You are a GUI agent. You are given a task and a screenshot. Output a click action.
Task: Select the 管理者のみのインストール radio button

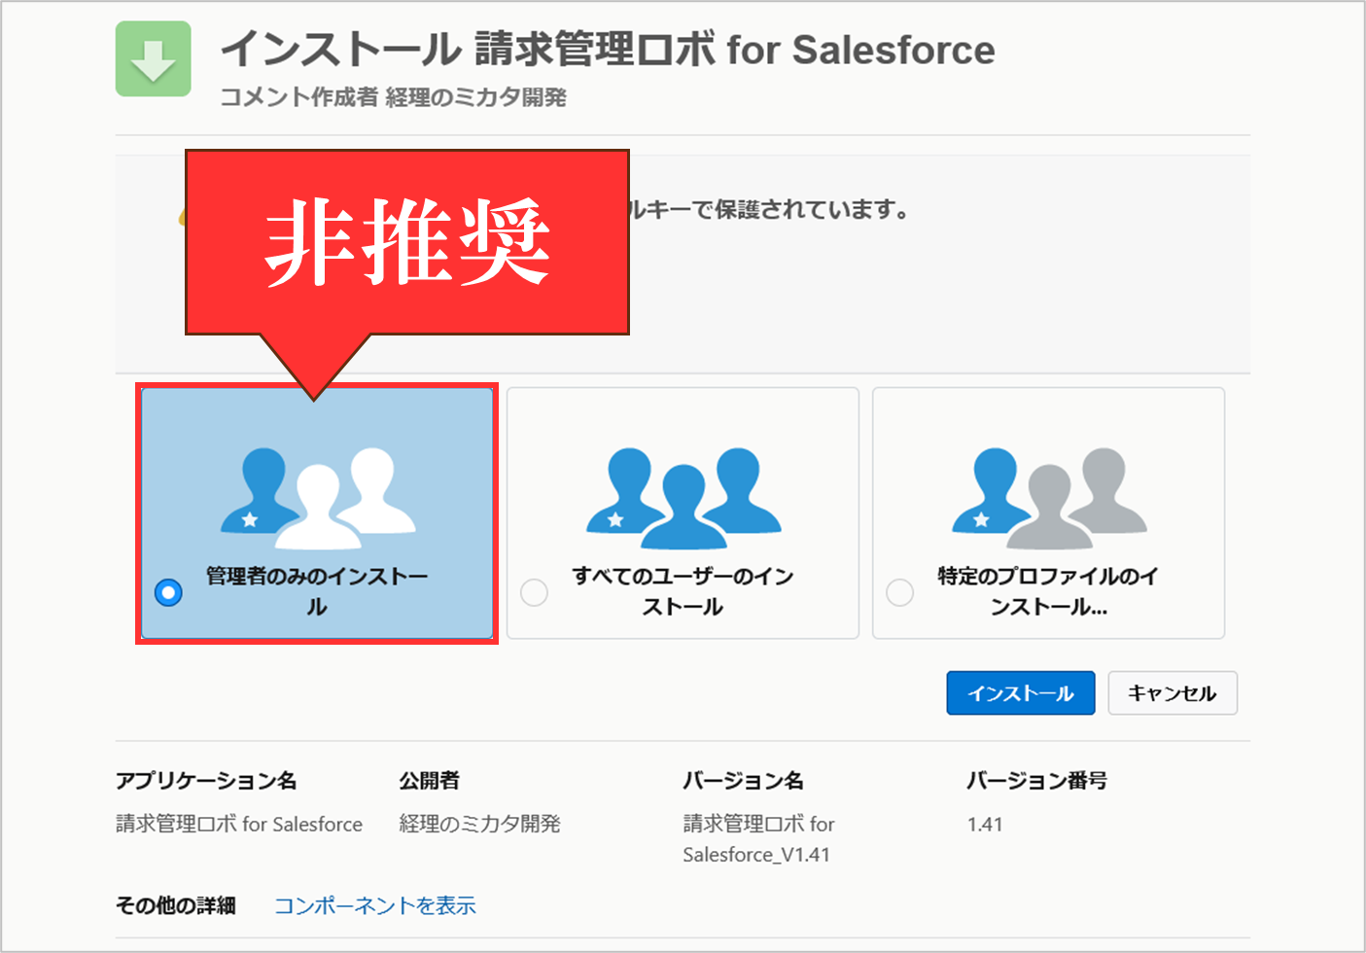point(168,592)
